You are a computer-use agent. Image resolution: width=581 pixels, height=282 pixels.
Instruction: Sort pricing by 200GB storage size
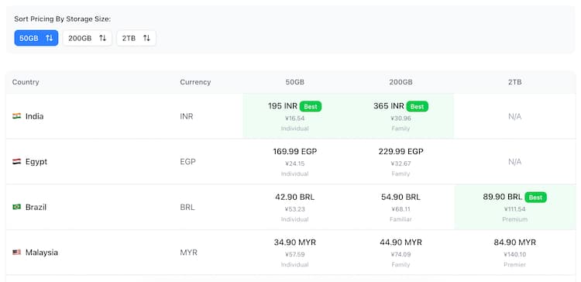(x=87, y=38)
